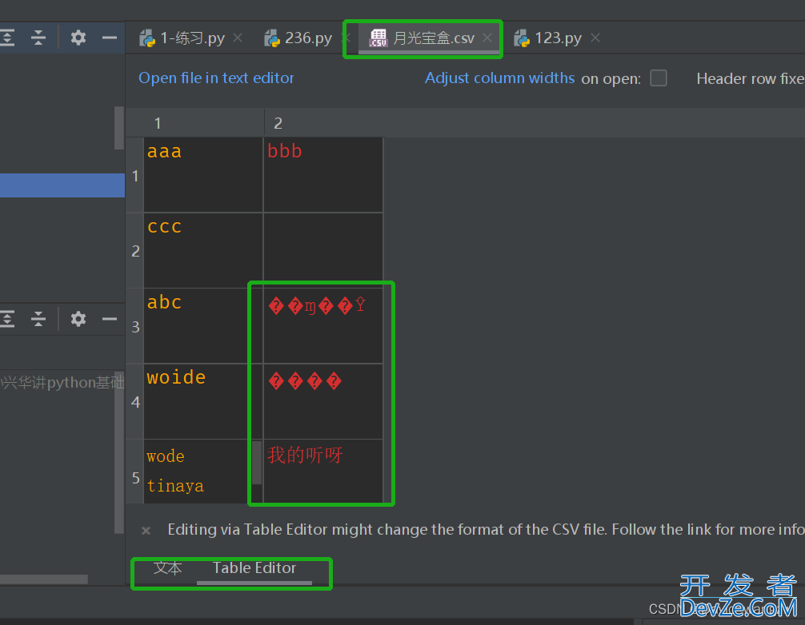The height and width of the screenshot is (625, 805).
Task: Click the cell containing bbb
Action: 323,175
